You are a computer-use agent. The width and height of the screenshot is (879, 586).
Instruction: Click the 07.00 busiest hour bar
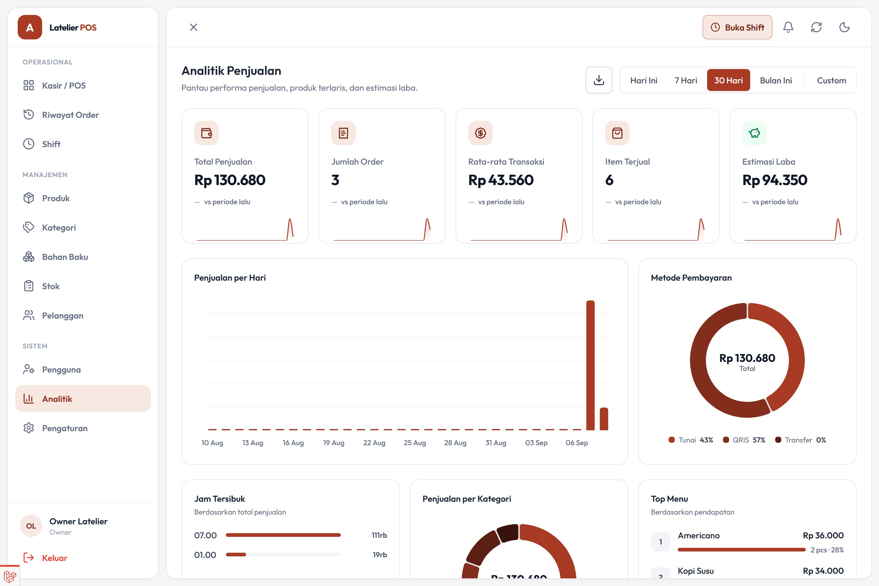(283, 535)
